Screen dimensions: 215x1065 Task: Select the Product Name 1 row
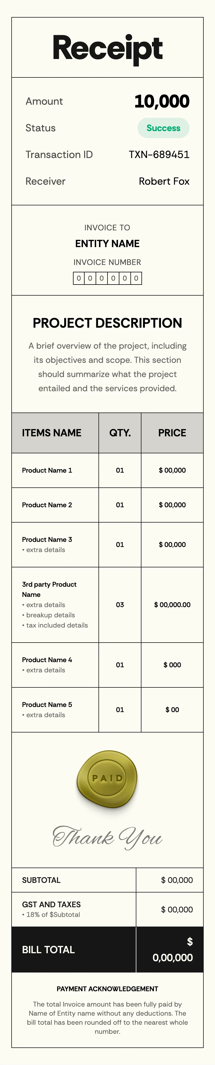47,470
